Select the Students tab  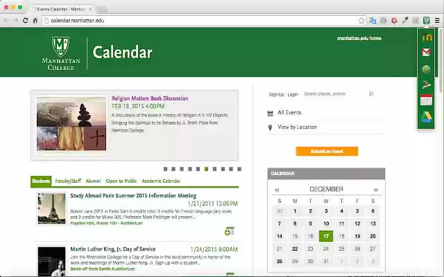[41, 181]
